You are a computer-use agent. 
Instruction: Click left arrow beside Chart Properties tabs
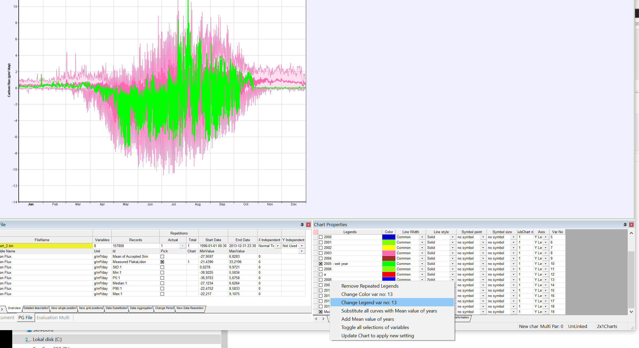316,319
